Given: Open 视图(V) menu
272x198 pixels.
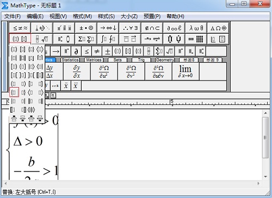Looking at the screenshot, I should pos(58,16).
